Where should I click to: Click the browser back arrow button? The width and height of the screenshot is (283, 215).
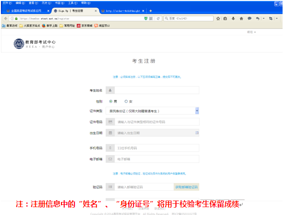(x=5, y=18)
